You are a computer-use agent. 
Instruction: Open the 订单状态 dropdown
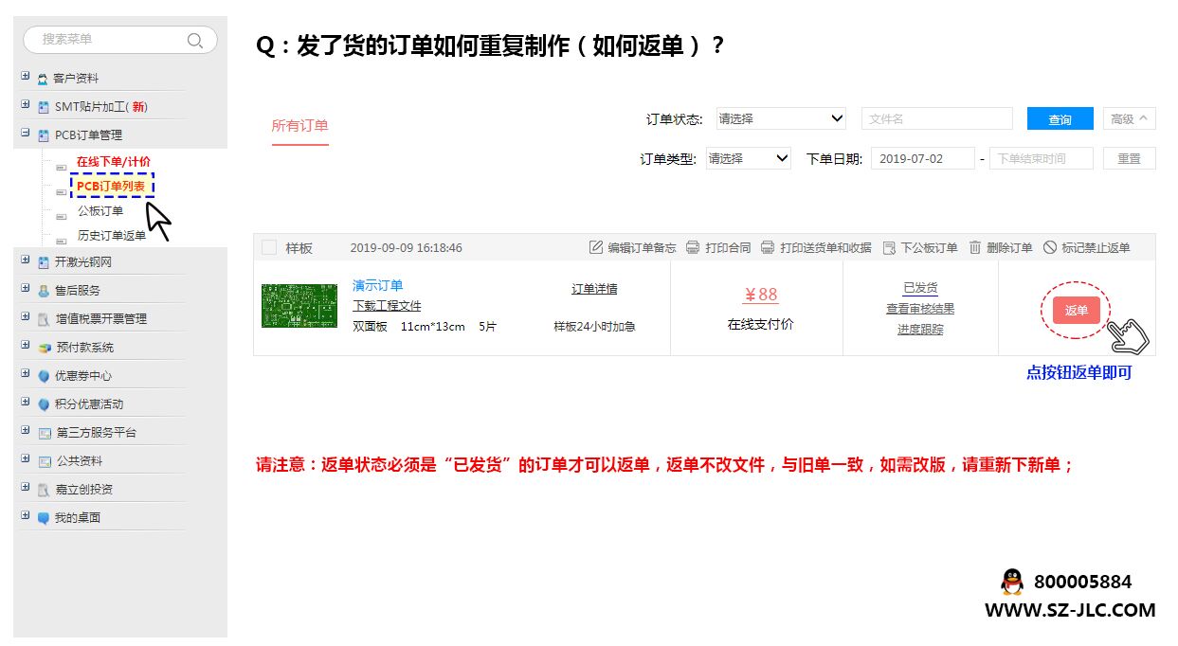[x=781, y=118]
